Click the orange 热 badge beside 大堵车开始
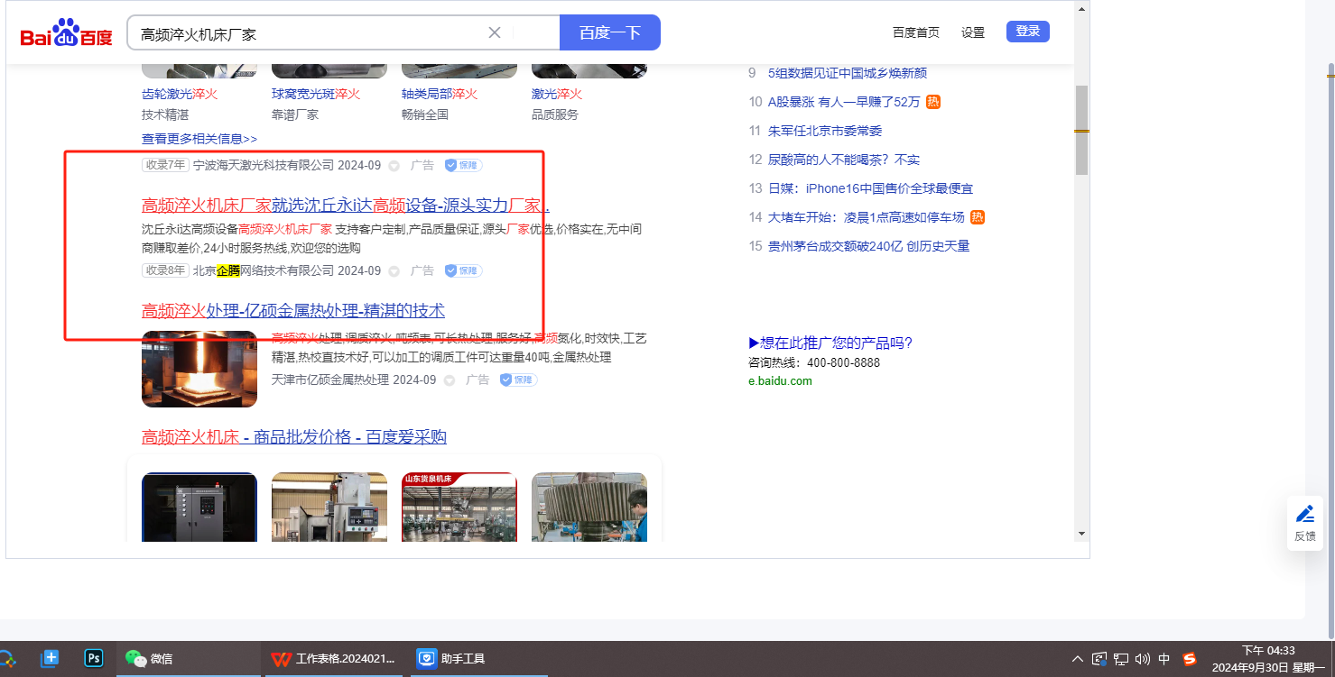1335x677 pixels. coord(978,217)
